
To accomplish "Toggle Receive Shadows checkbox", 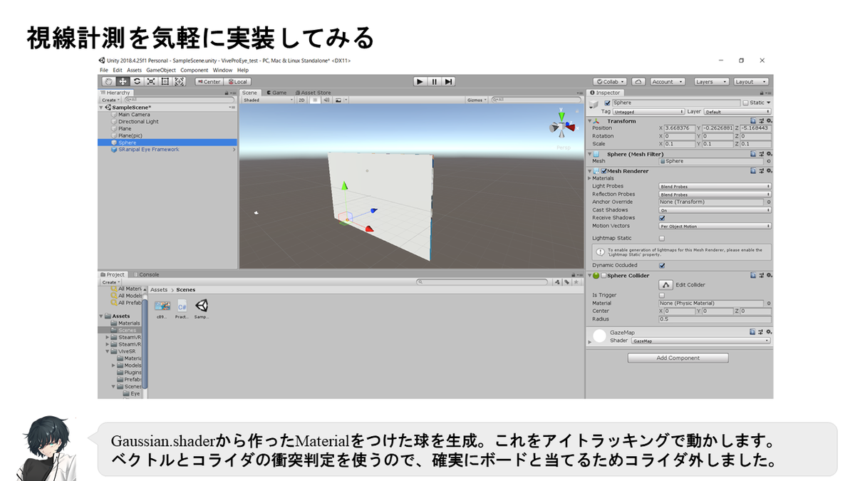I will [662, 218].
